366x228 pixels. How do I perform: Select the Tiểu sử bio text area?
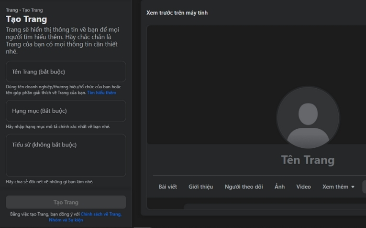click(x=66, y=155)
